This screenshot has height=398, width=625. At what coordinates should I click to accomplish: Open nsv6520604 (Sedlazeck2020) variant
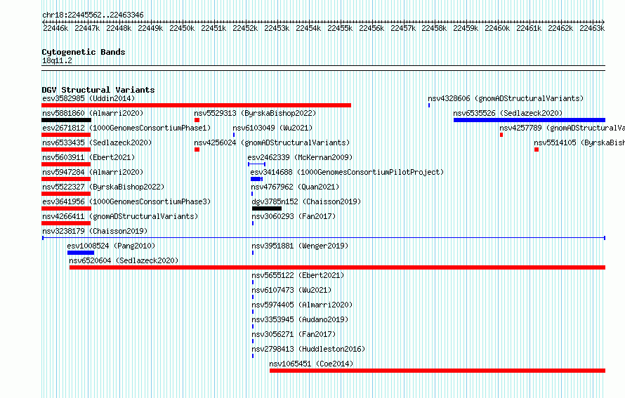coord(124,260)
